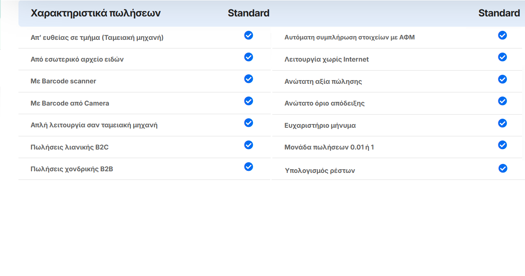Click checkmark for Απλή λειτουργία σαν ταμειακή μηχανή

(249, 123)
